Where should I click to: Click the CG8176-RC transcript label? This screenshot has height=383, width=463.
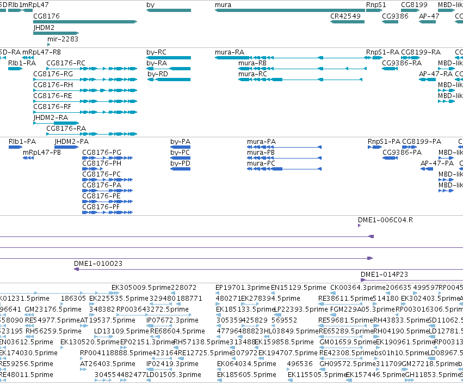[x=65, y=63]
